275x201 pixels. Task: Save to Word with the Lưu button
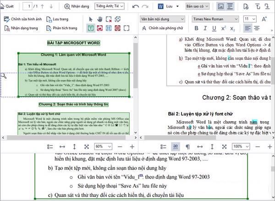point(165,6)
